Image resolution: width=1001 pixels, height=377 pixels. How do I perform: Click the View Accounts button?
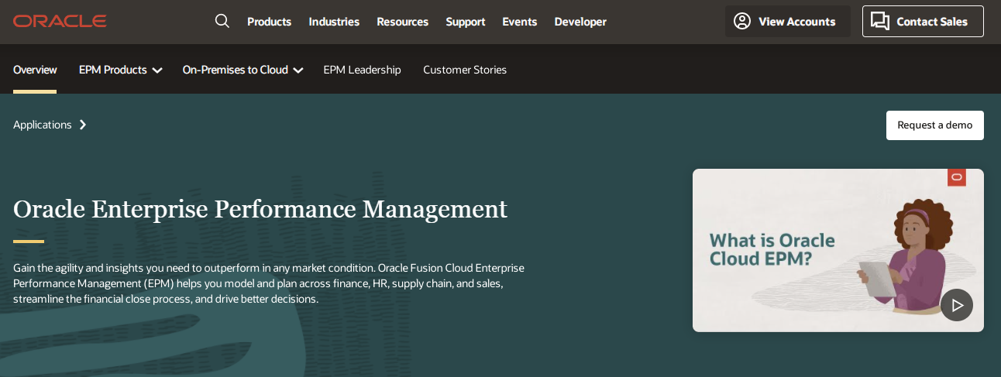tap(787, 22)
